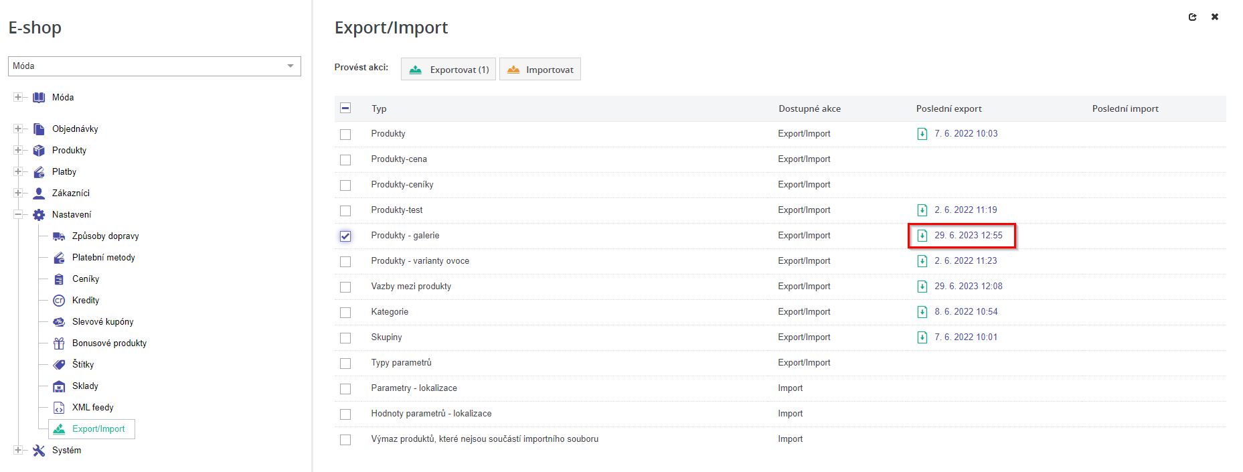Click the Systém tools icon

coord(39,451)
